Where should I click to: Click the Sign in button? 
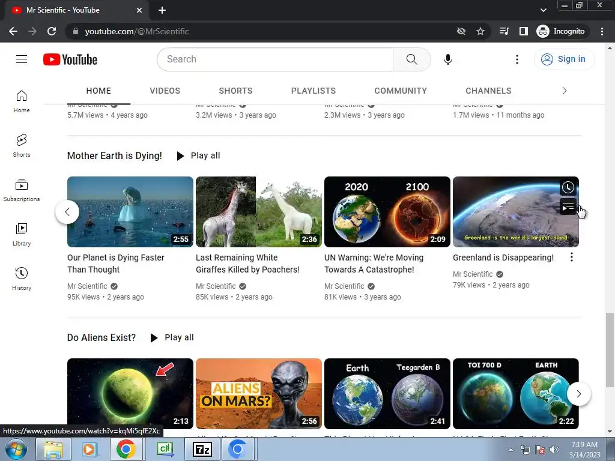(x=564, y=59)
